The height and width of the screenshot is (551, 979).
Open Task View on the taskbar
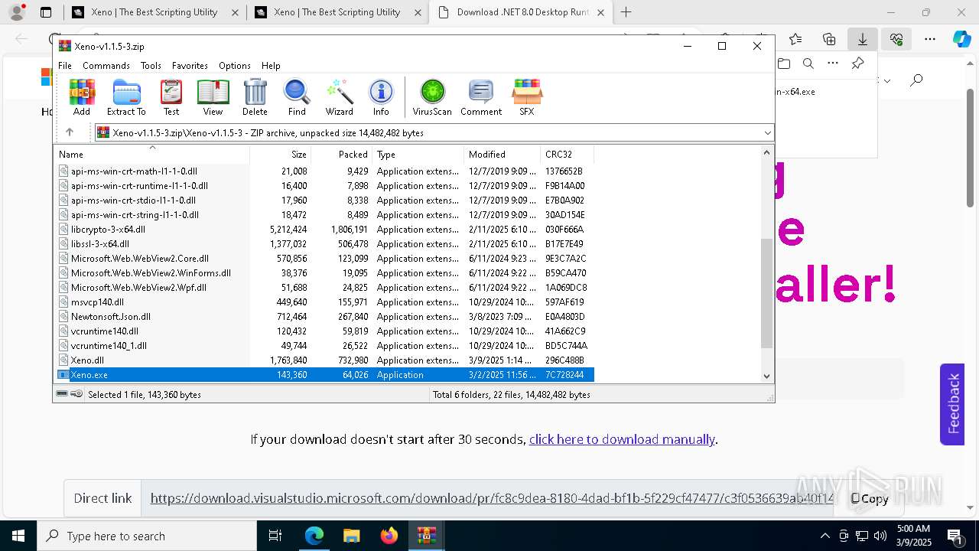pyautogui.click(x=276, y=536)
